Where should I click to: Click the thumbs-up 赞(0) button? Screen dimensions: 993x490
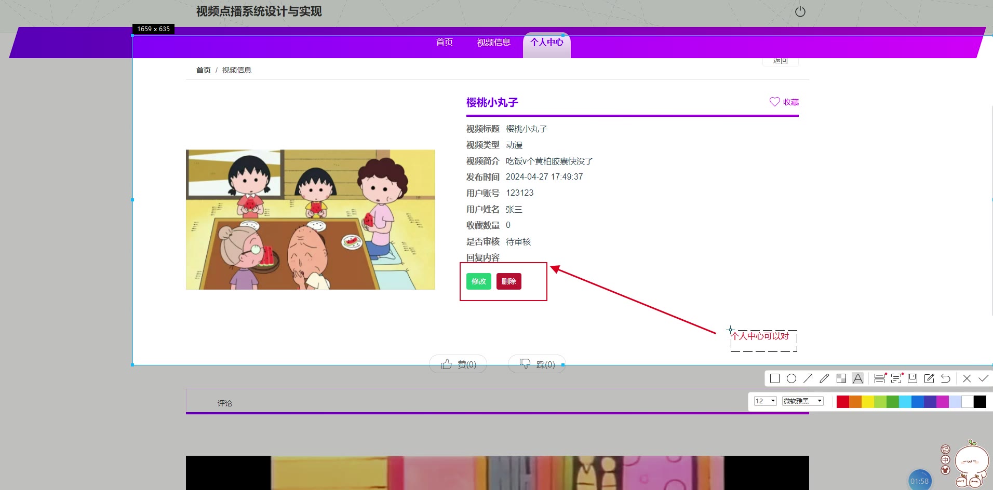pos(458,364)
